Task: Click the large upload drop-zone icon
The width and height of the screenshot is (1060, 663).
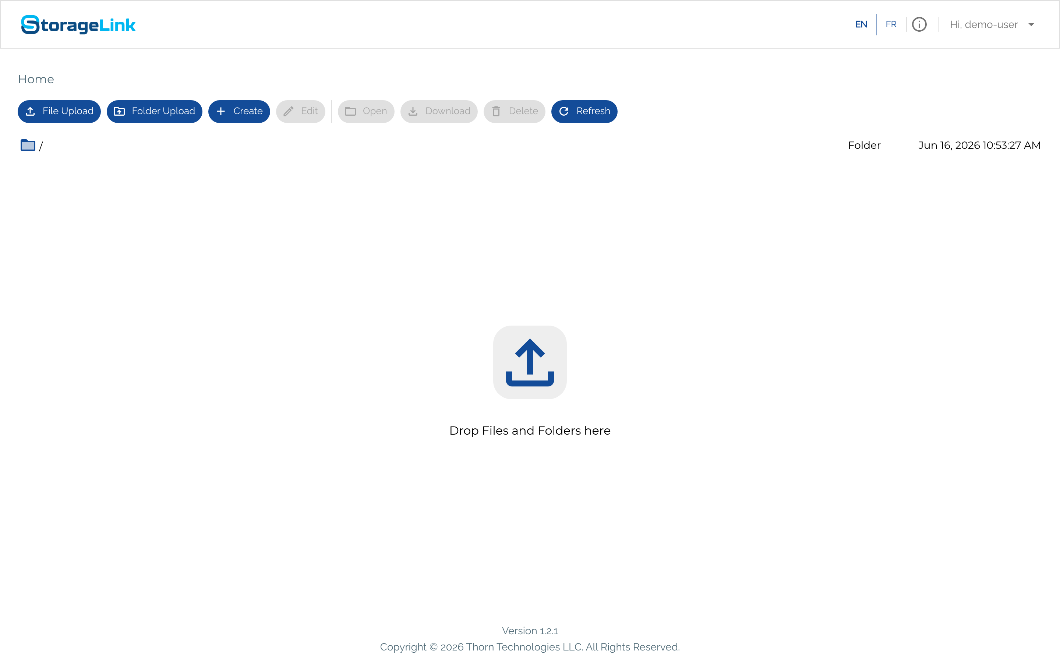Action: pos(530,362)
